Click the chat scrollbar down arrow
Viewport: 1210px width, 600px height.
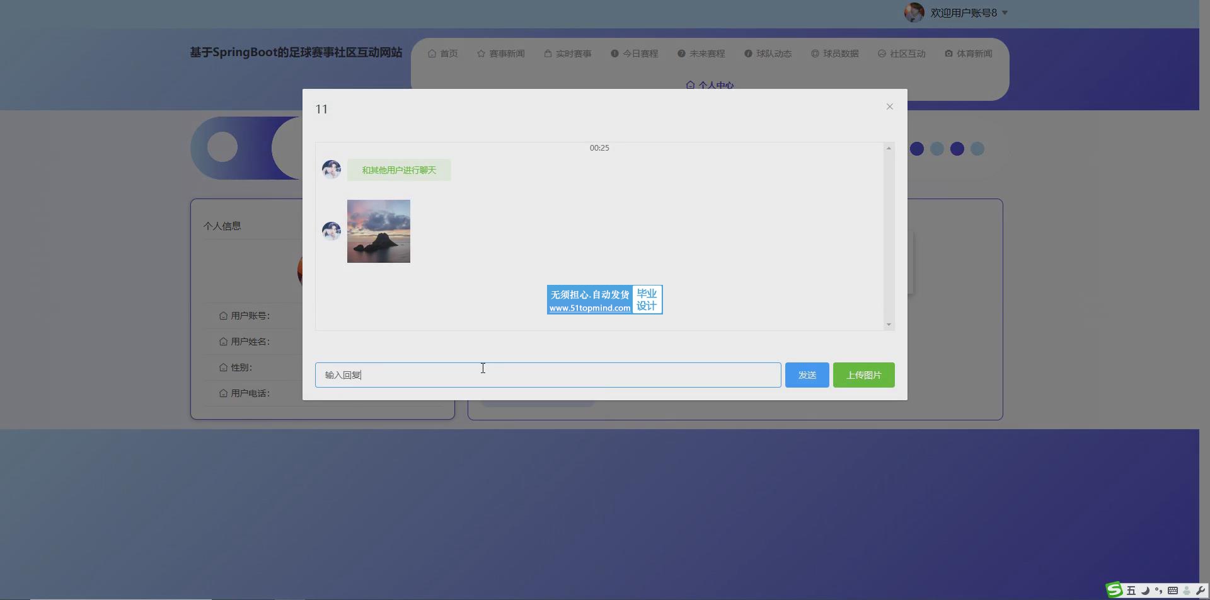click(x=889, y=325)
